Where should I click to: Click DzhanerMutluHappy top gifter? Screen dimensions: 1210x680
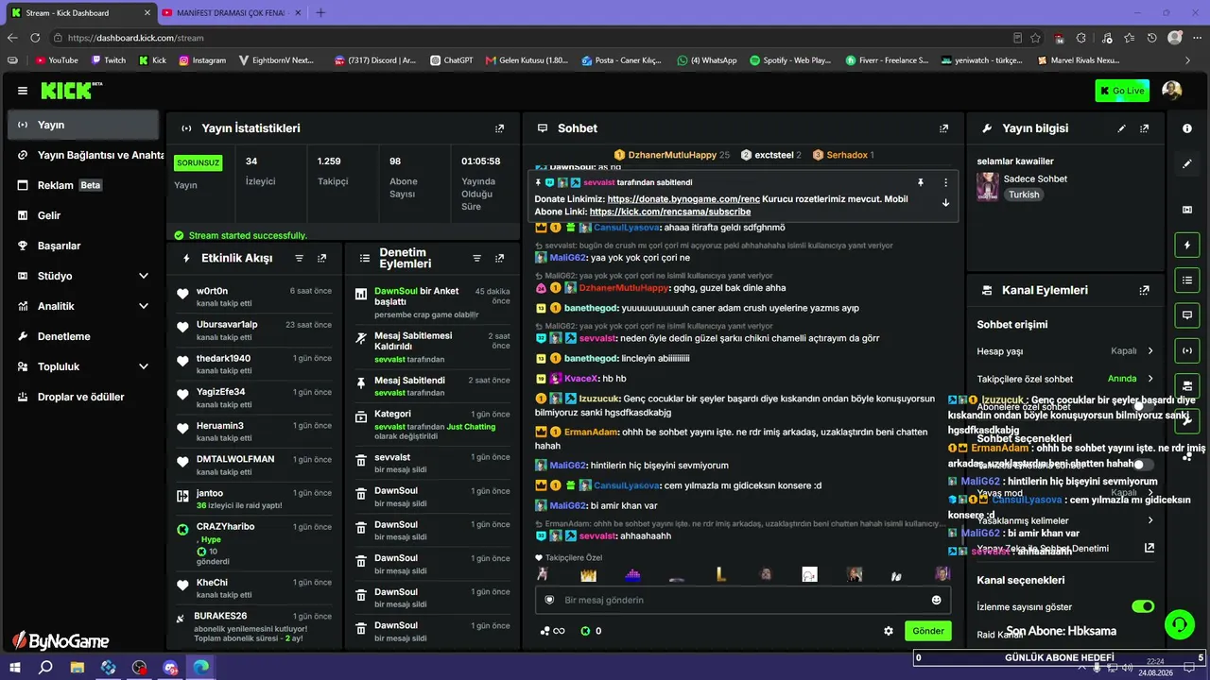pos(672,155)
